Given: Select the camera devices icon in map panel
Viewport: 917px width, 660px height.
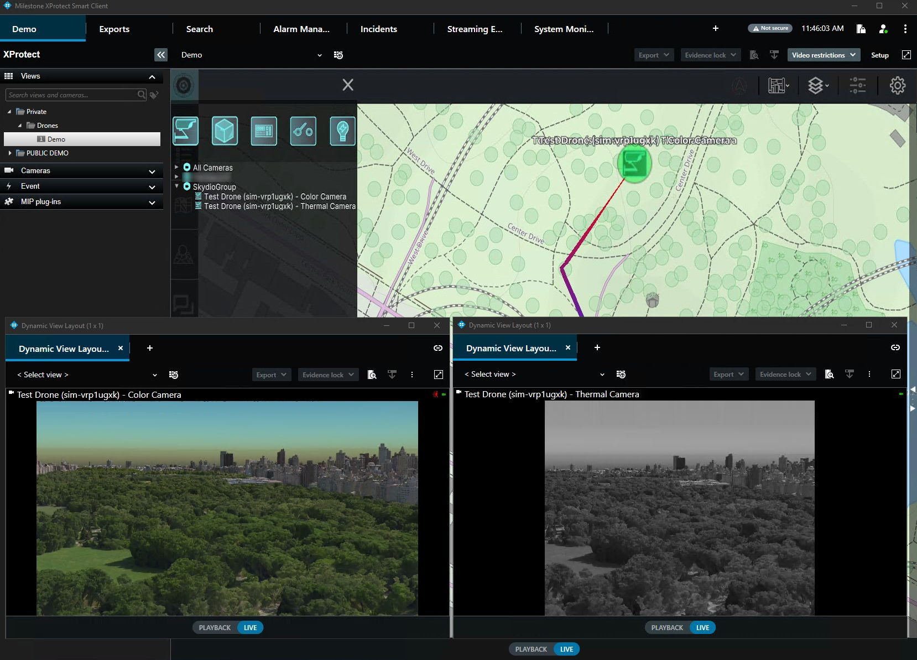Looking at the screenshot, I should 185,131.
